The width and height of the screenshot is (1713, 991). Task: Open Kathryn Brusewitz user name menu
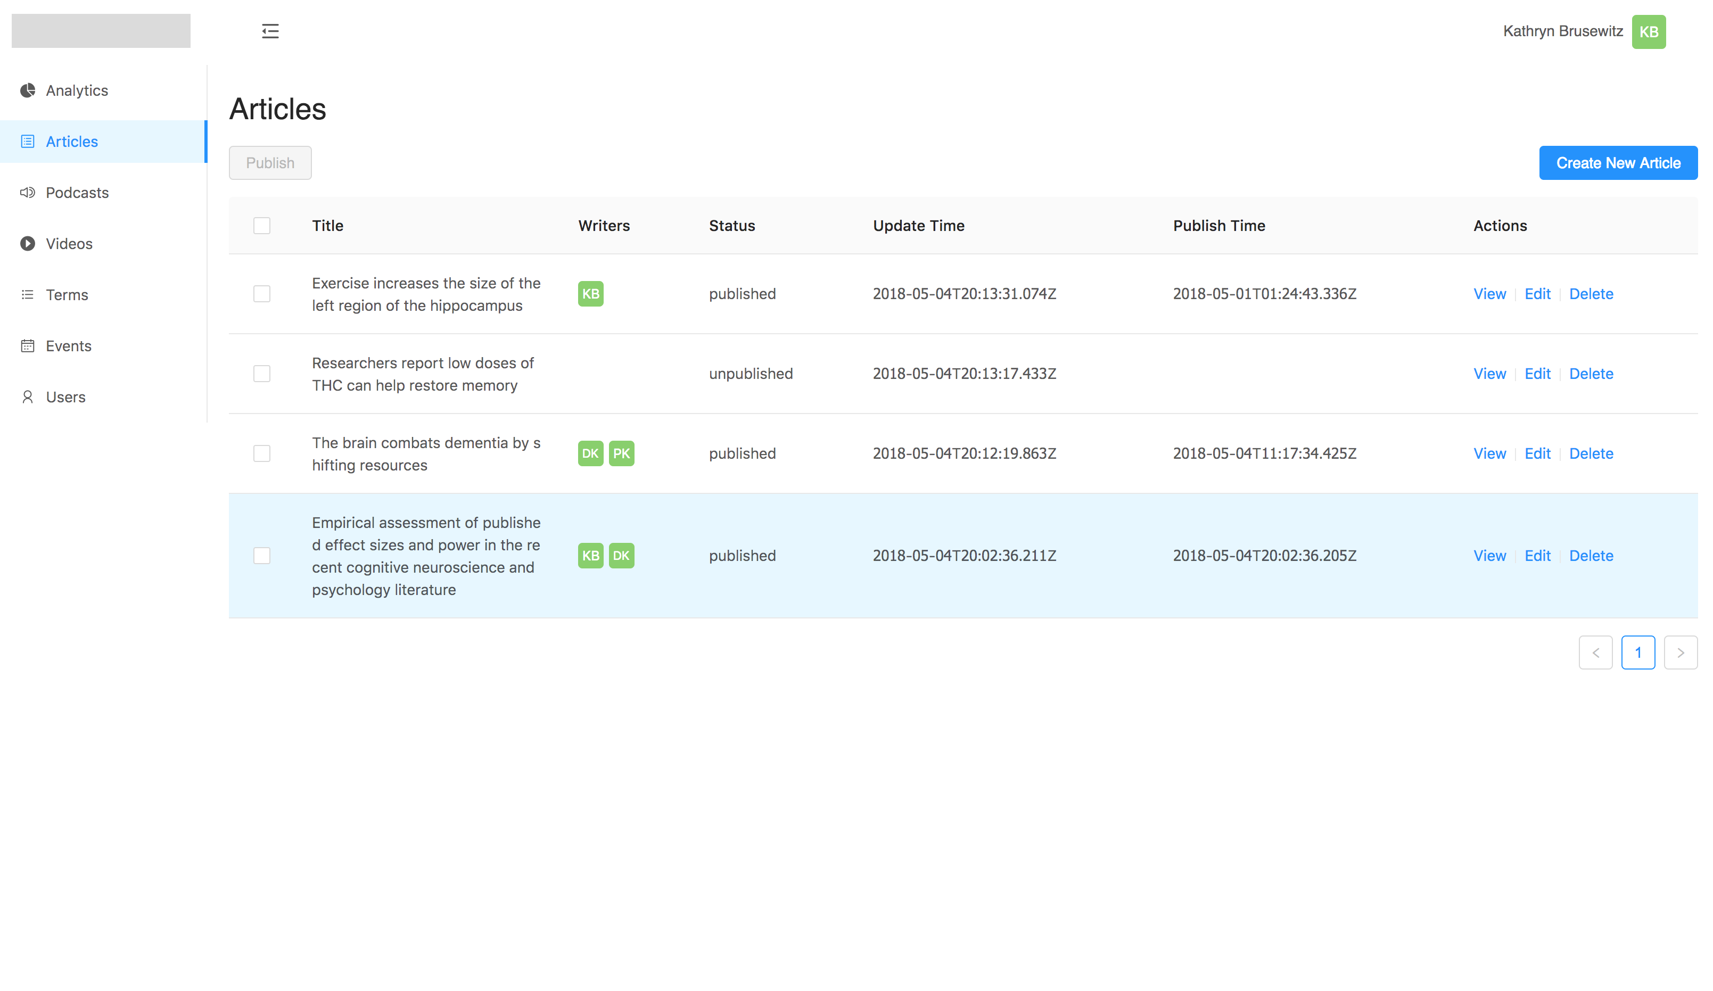click(1563, 31)
